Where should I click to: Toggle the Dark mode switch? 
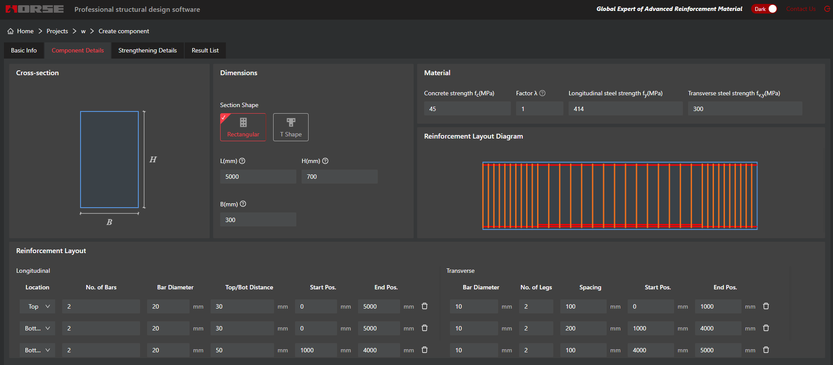[x=764, y=9]
